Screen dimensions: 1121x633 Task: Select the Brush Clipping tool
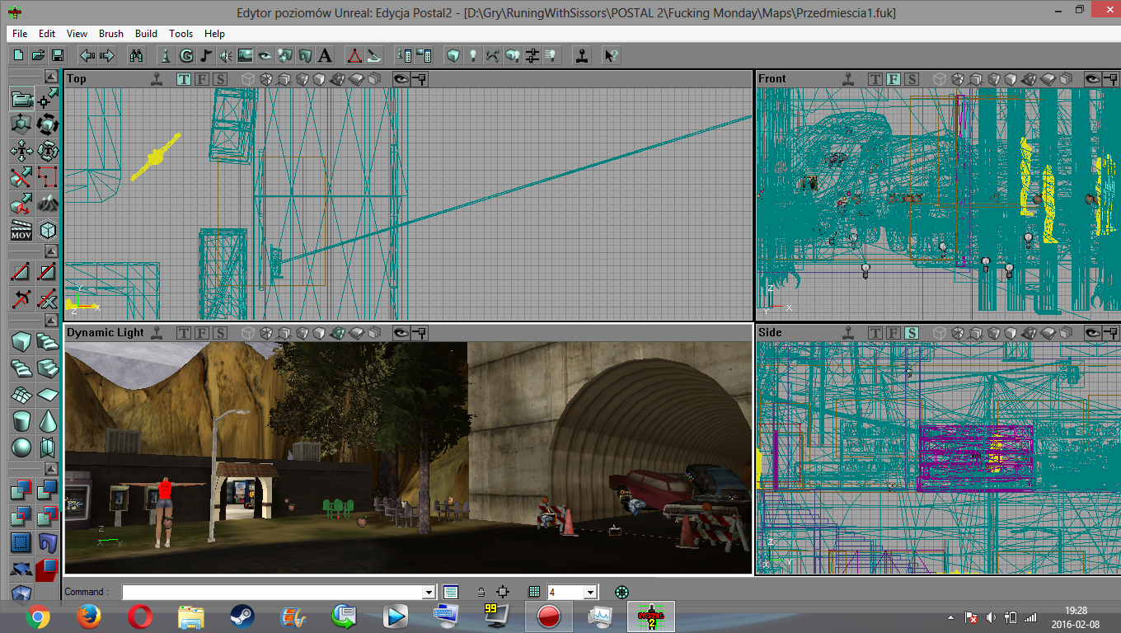21,177
